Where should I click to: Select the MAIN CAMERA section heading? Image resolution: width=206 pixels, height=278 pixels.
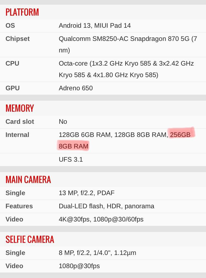click(28, 179)
